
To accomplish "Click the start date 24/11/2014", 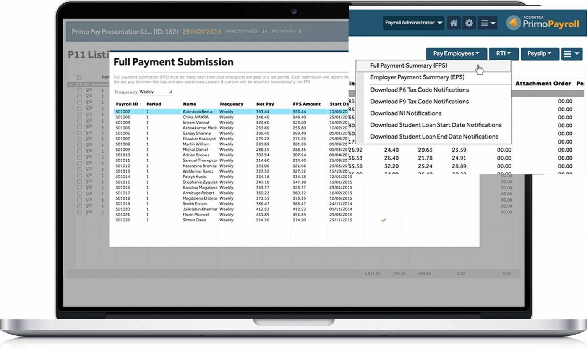I will (341, 204).
